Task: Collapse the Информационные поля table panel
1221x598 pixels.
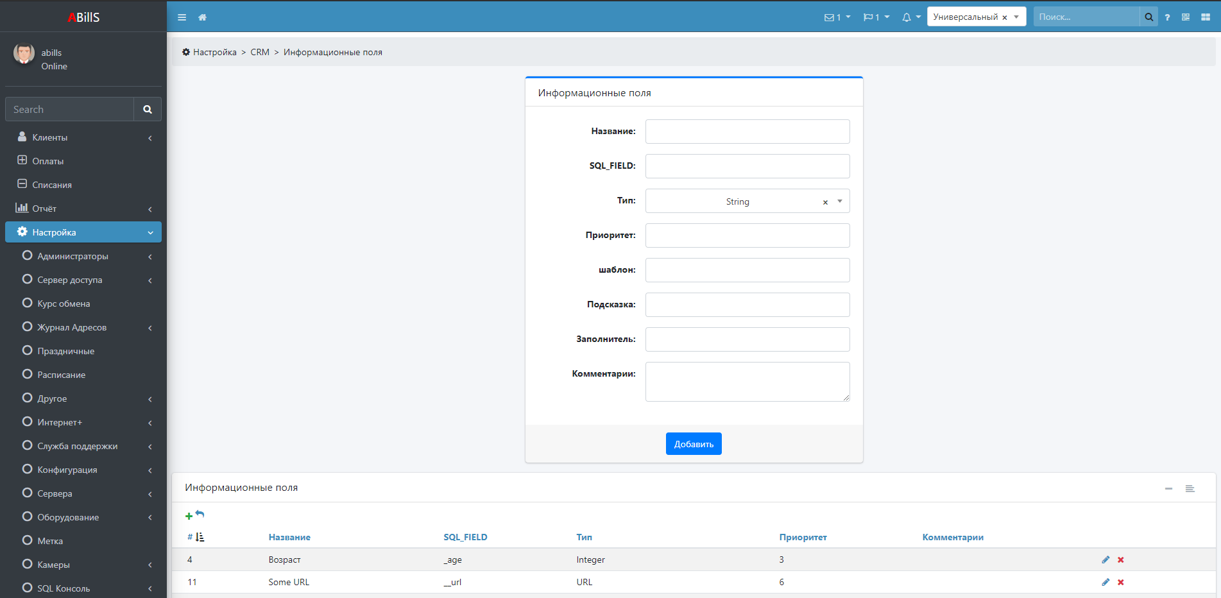Action: (1168, 488)
